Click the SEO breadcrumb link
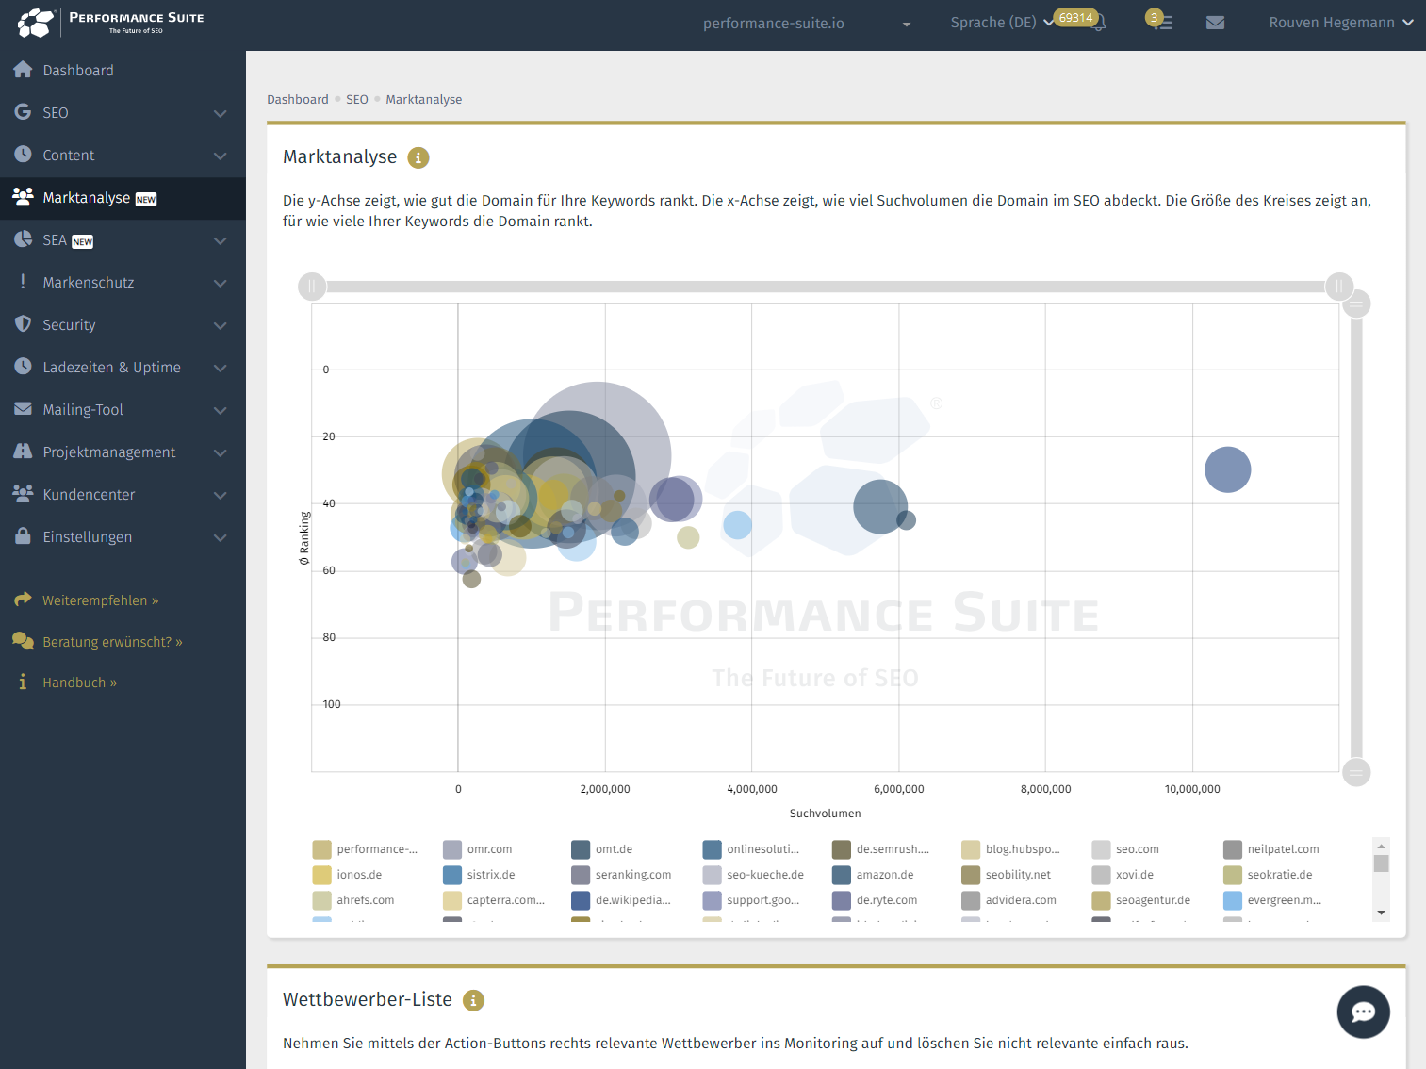 (x=357, y=99)
